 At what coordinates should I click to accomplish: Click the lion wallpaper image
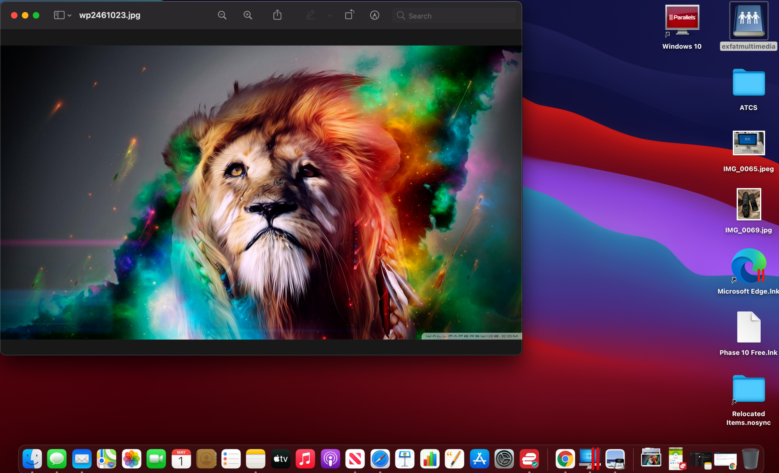(261, 192)
